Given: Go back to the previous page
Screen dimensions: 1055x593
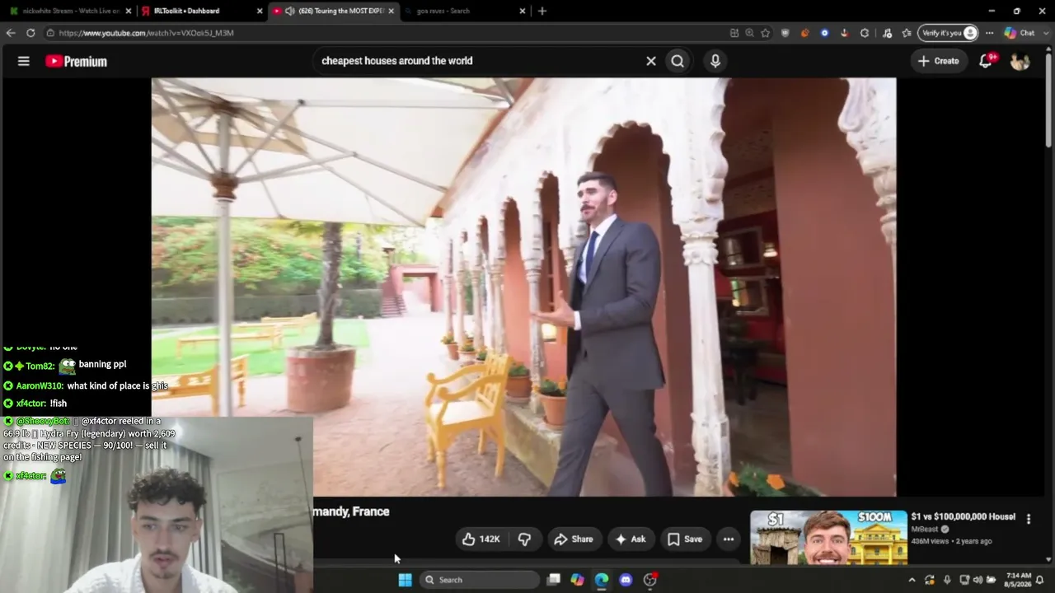Looking at the screenshot, I should pyautogui.click(x=11, y=33).
